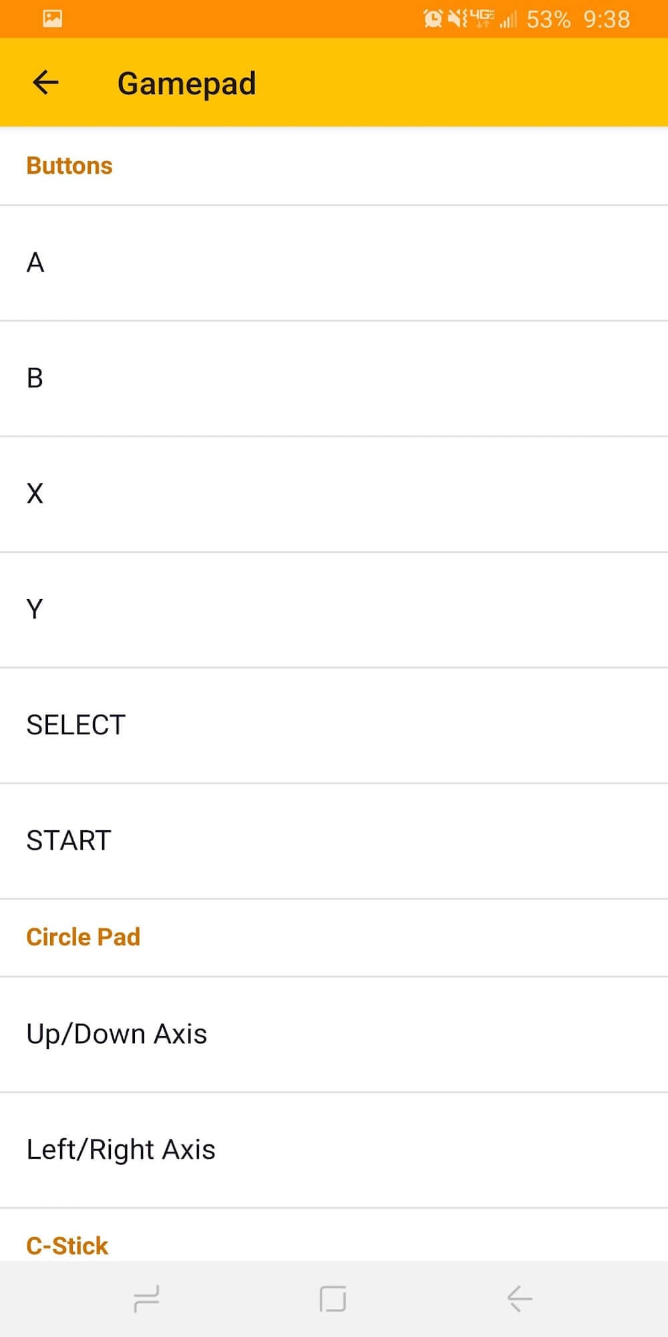Open the recent apps navigation button
The width and height of the screenshot is (668, 1337).
(x=146, y=1299)
